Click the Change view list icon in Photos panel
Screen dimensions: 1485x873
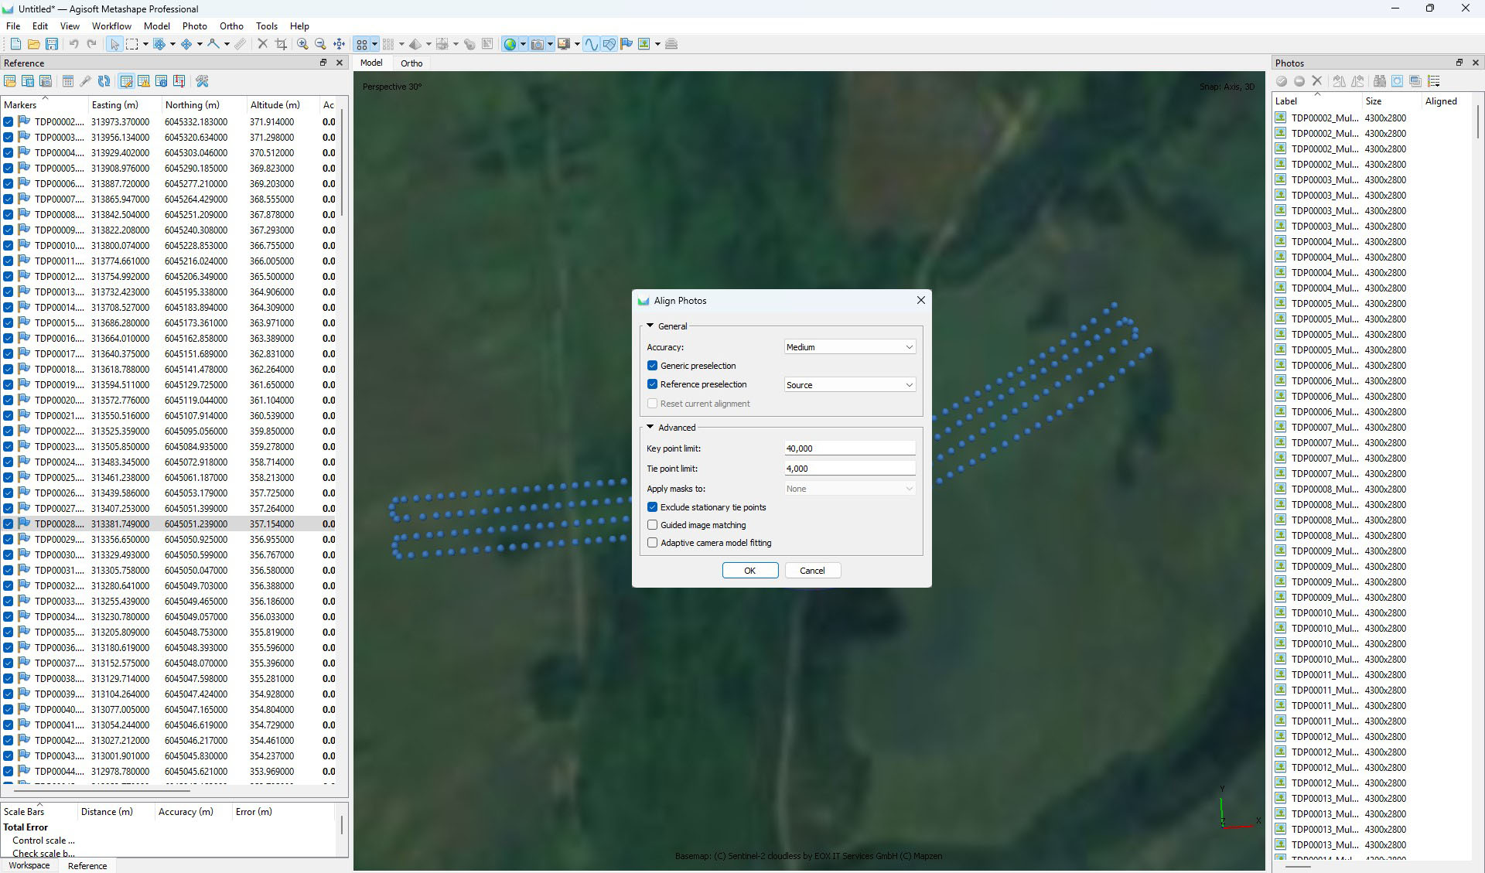pyautogui.click(x=1434, y=81)
